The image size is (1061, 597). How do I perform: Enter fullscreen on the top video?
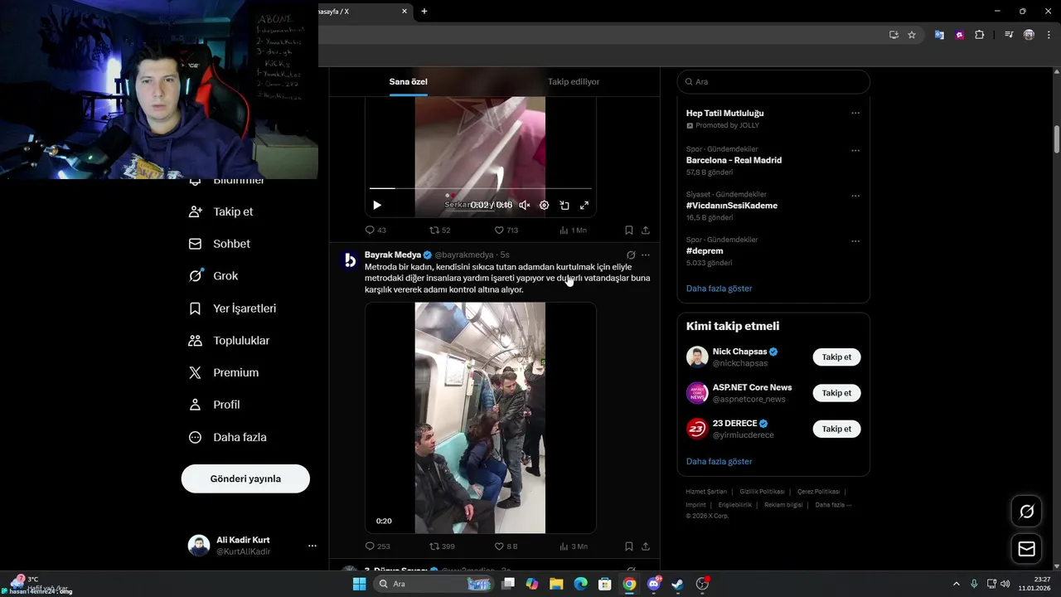click(584, 205)
